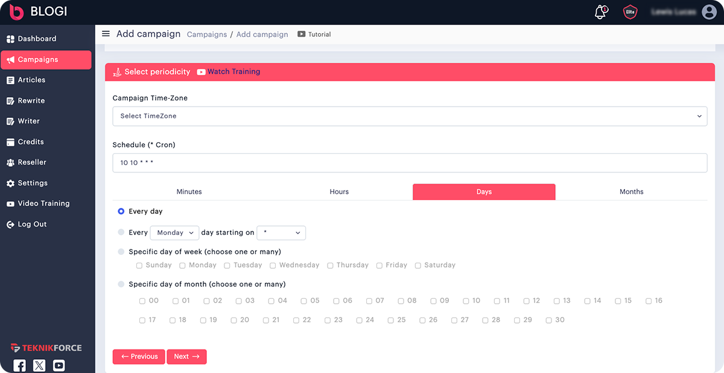Open the X social icon in sidebar footer
The width and height of the screenshot is (724, 373).
[x=39, y=365]
